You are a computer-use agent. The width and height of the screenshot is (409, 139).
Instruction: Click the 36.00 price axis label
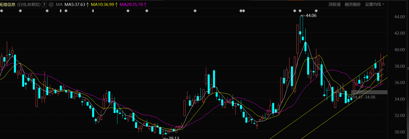(x=399, y=83)
